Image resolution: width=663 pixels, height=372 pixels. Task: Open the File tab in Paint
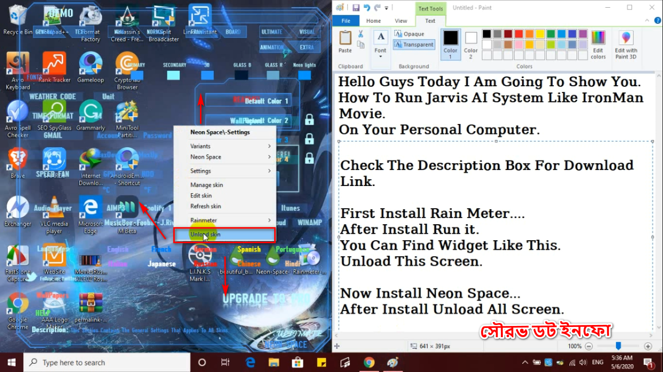(x=346, y=21)
